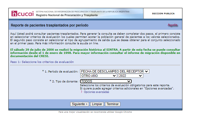The height and width of the screenshot is (129, 203).
Task: Click the Google Chrome recommendation footer text
Action: (x=95, y=112)
